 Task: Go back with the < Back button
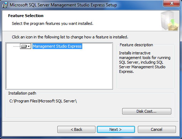76,129
